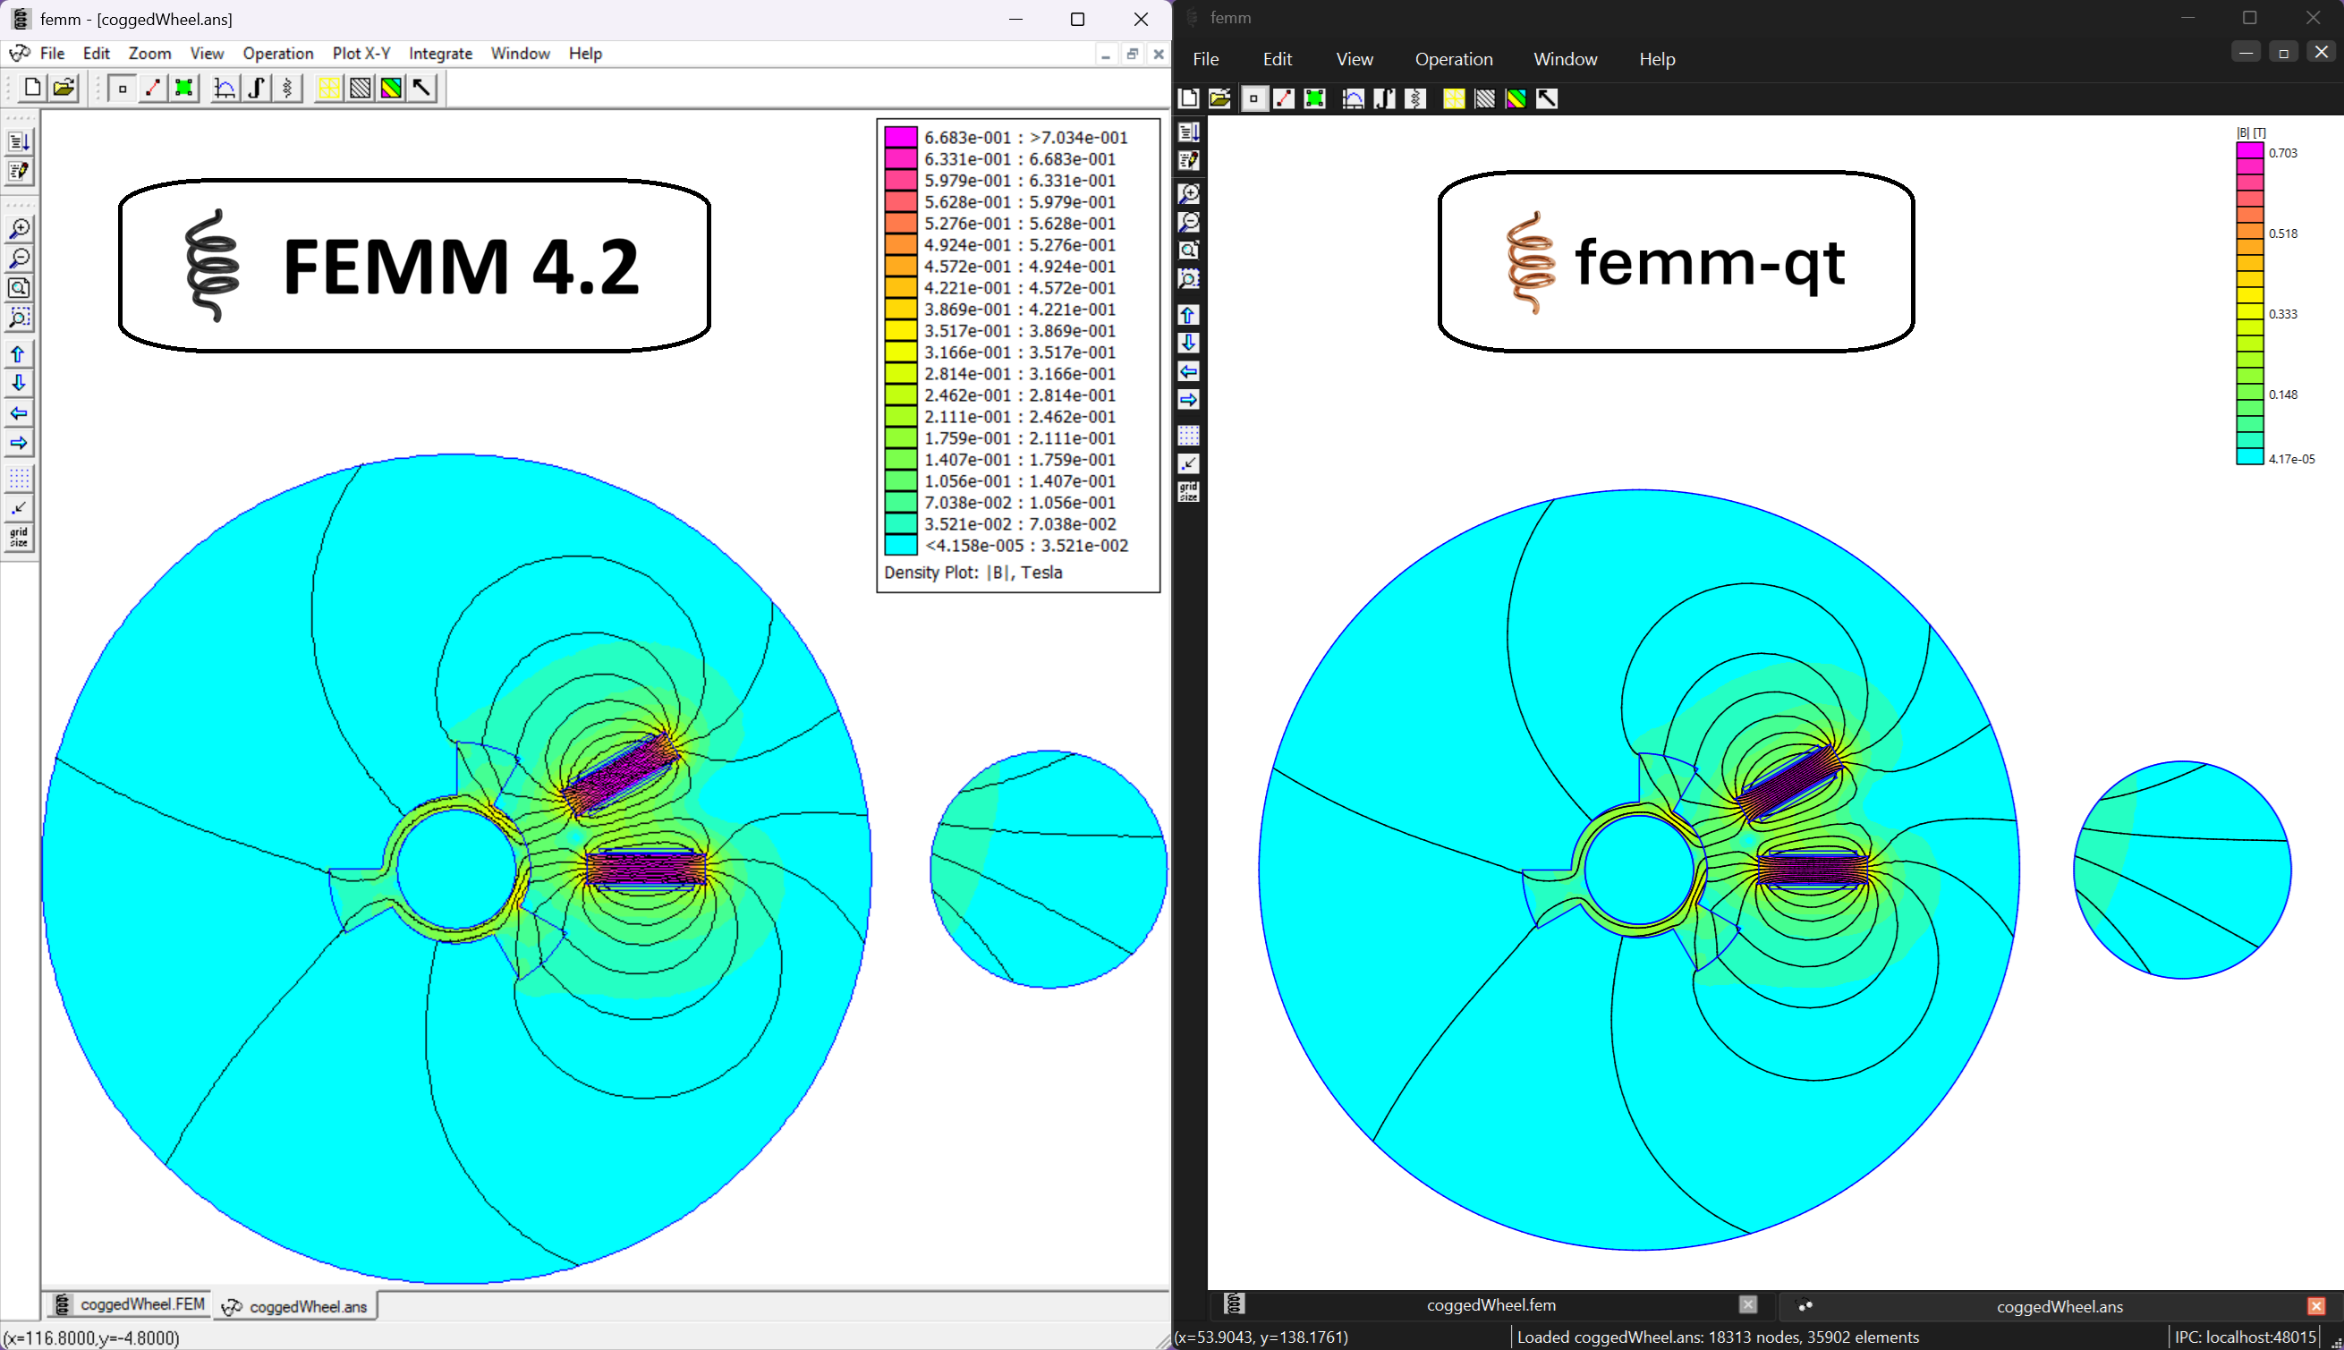This screenshot has height=1350, width=2344.
Task: Switch to coggedWheel.fem tab in femm-qt
Action: [x=1491, y=1305]
